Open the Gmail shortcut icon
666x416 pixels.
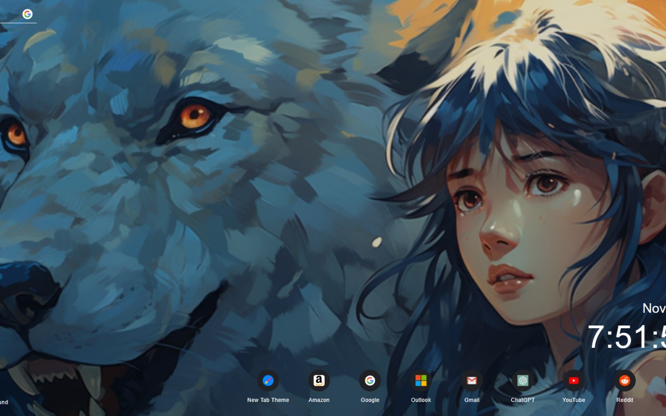pyautogui.click(x=472, y=381)
